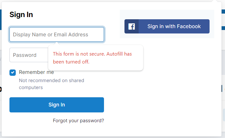Focus the Display Name or Email Address field

click(57, 34)
